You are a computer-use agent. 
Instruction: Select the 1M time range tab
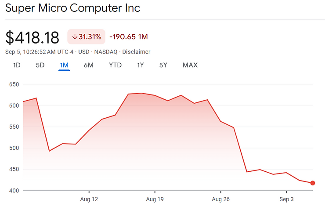point(64,65)
